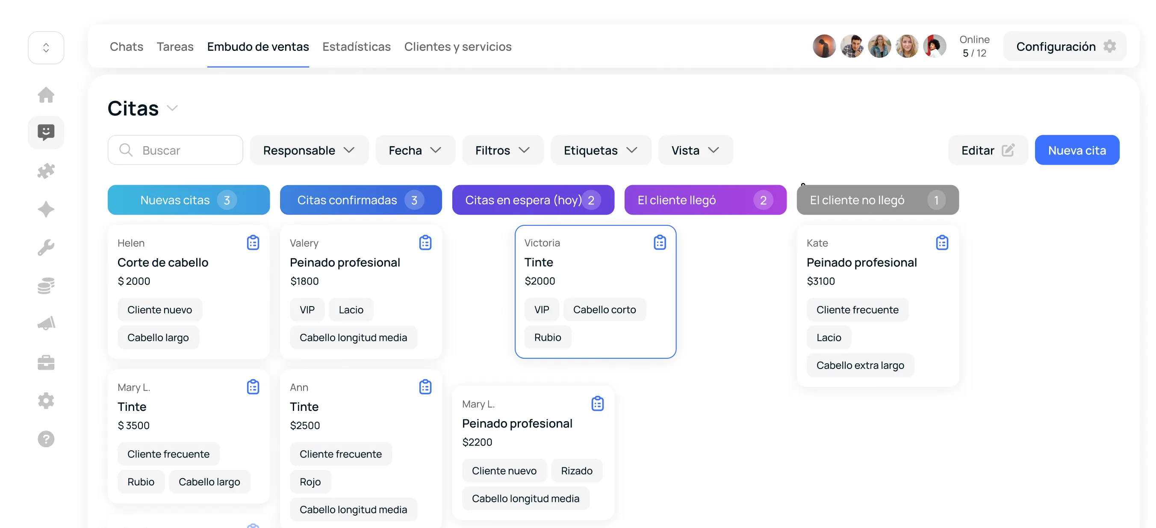
Task: Expand the Citas title chevron
Action: tap(172, 108)
